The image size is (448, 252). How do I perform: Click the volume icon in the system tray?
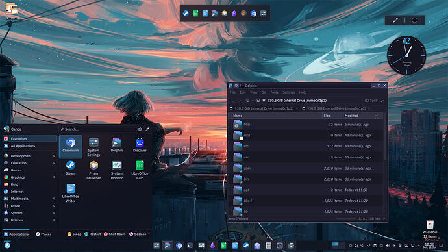(x=388, y=246)
